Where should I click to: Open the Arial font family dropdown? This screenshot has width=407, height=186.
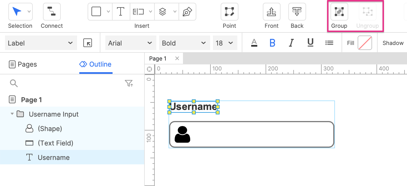click(130, 43)
